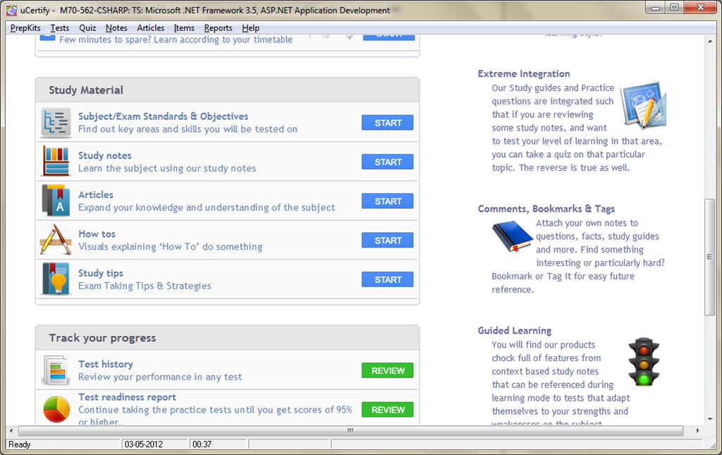The height and width of the screenshot is (455, 722).
Task: Click the blue book icon under Comments, Bookmarks & Tags
Action: (x=513, y=236)
